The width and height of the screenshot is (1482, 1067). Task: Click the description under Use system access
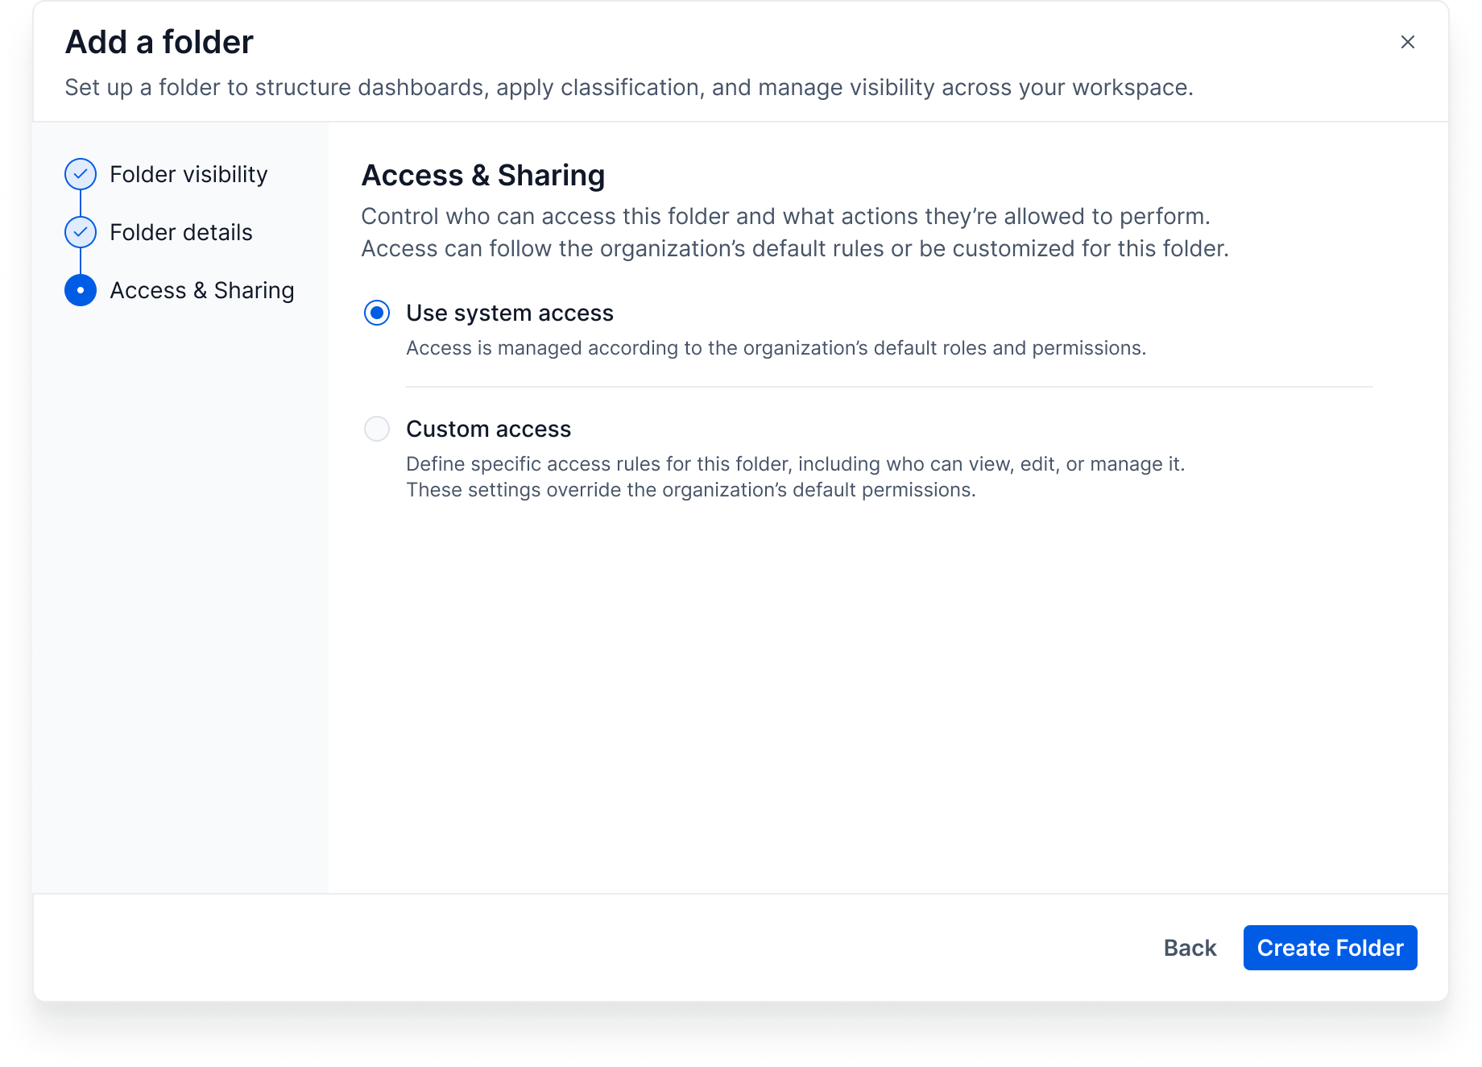(x=776, y=348)
